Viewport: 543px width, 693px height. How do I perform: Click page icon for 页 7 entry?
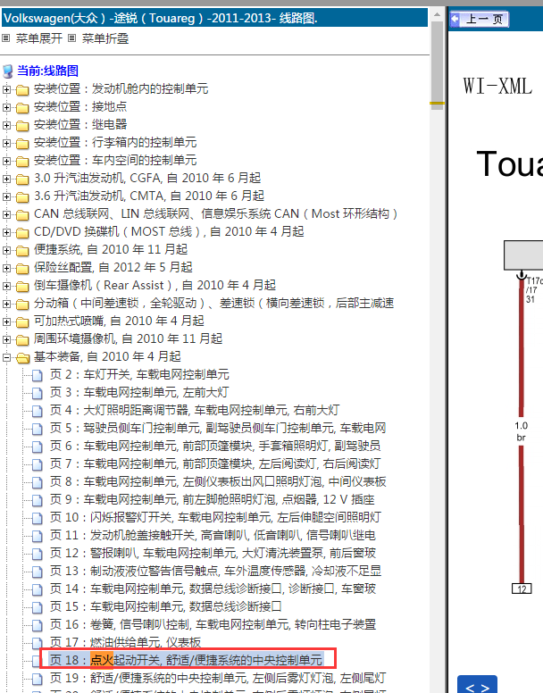[38, 464]
